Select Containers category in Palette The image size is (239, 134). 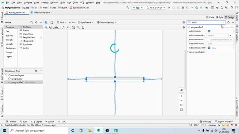(x=10, y=48)
